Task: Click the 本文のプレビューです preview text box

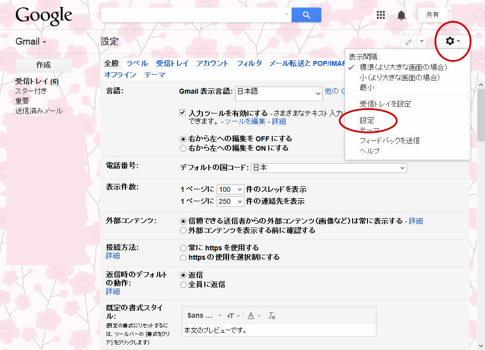Action: [x=279, y=330]
